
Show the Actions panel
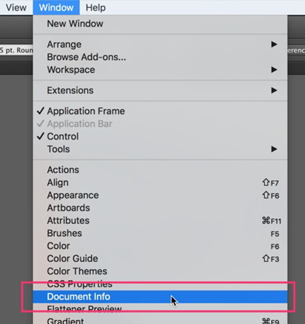[x=160, y=170]
